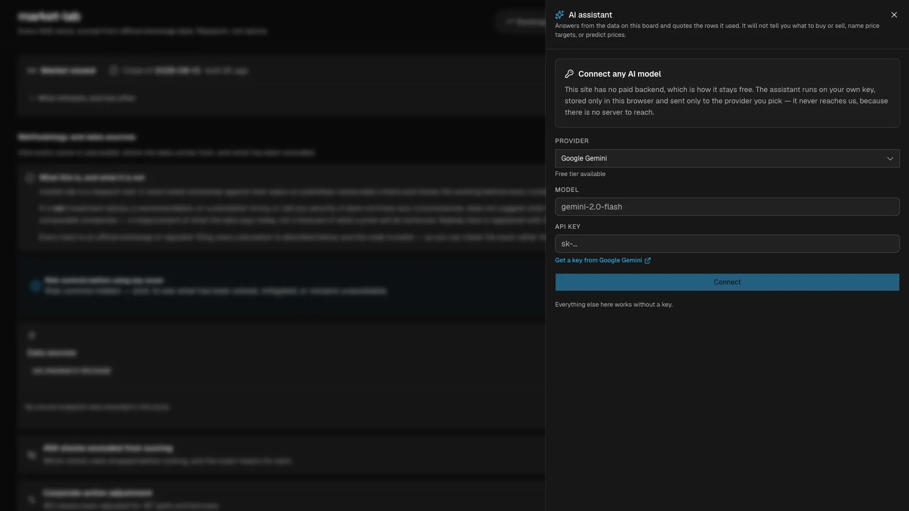The height and width of the screenshot is (511, 909).
Task: Click the 'Free tier available' text
Action: click(580, 174)
